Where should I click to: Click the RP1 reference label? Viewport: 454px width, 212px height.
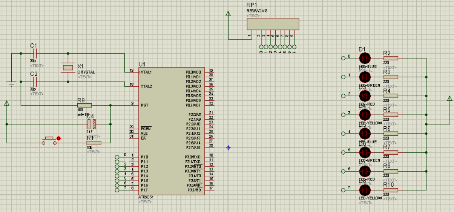click(x=252, y=5)
